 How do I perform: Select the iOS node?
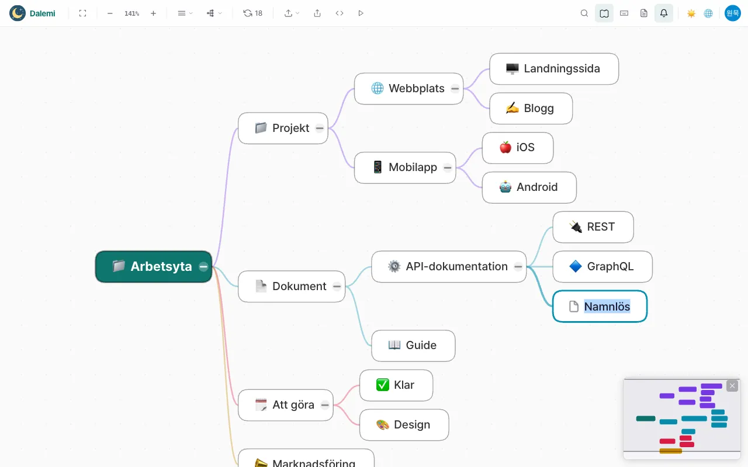coord(518,148)
